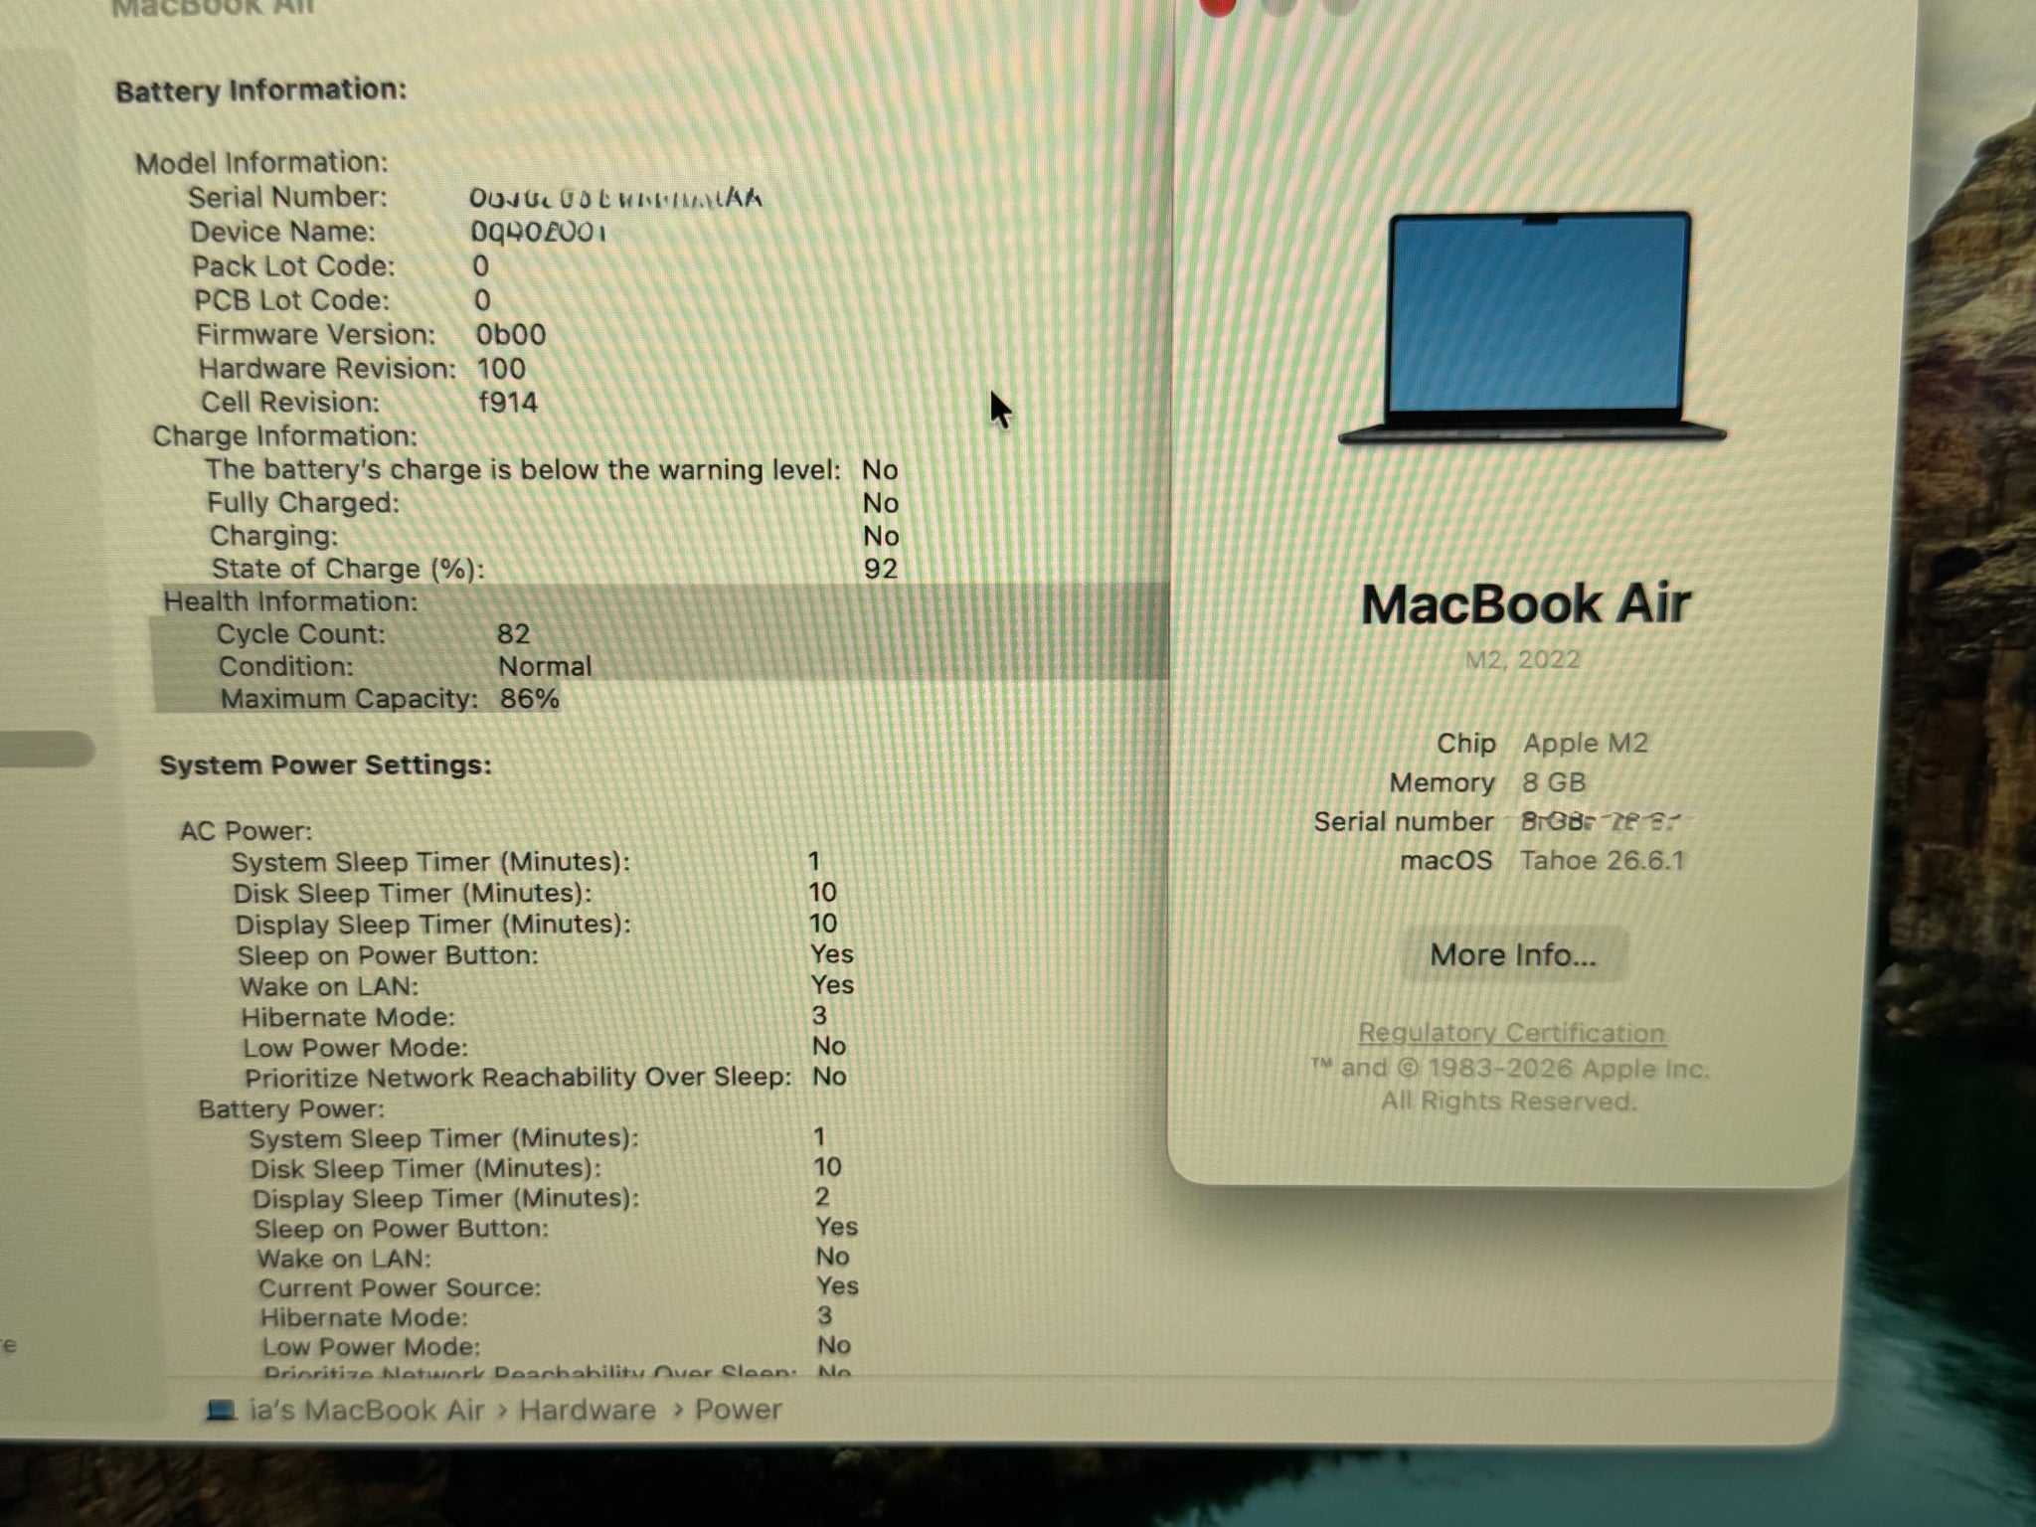Select "System Sleep Timer (Minutes):" under AC Power
This screenshot has width=2036, height=1527.
pyautogui.click(x=430, y=862)
